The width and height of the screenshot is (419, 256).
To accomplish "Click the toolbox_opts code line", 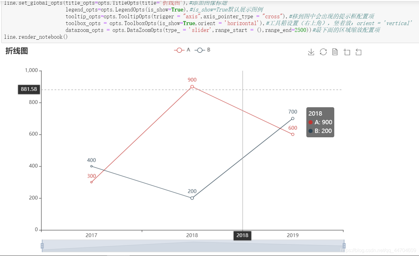I will (239, 23).
